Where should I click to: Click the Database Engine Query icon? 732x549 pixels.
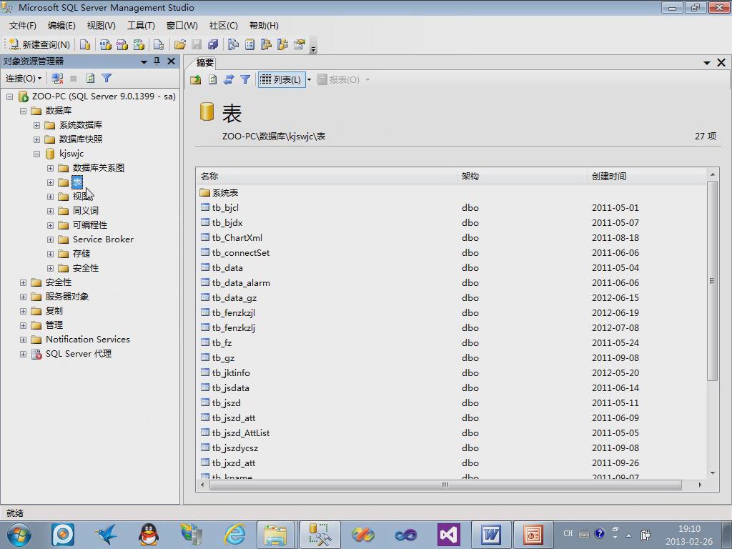tap(85, 44)
